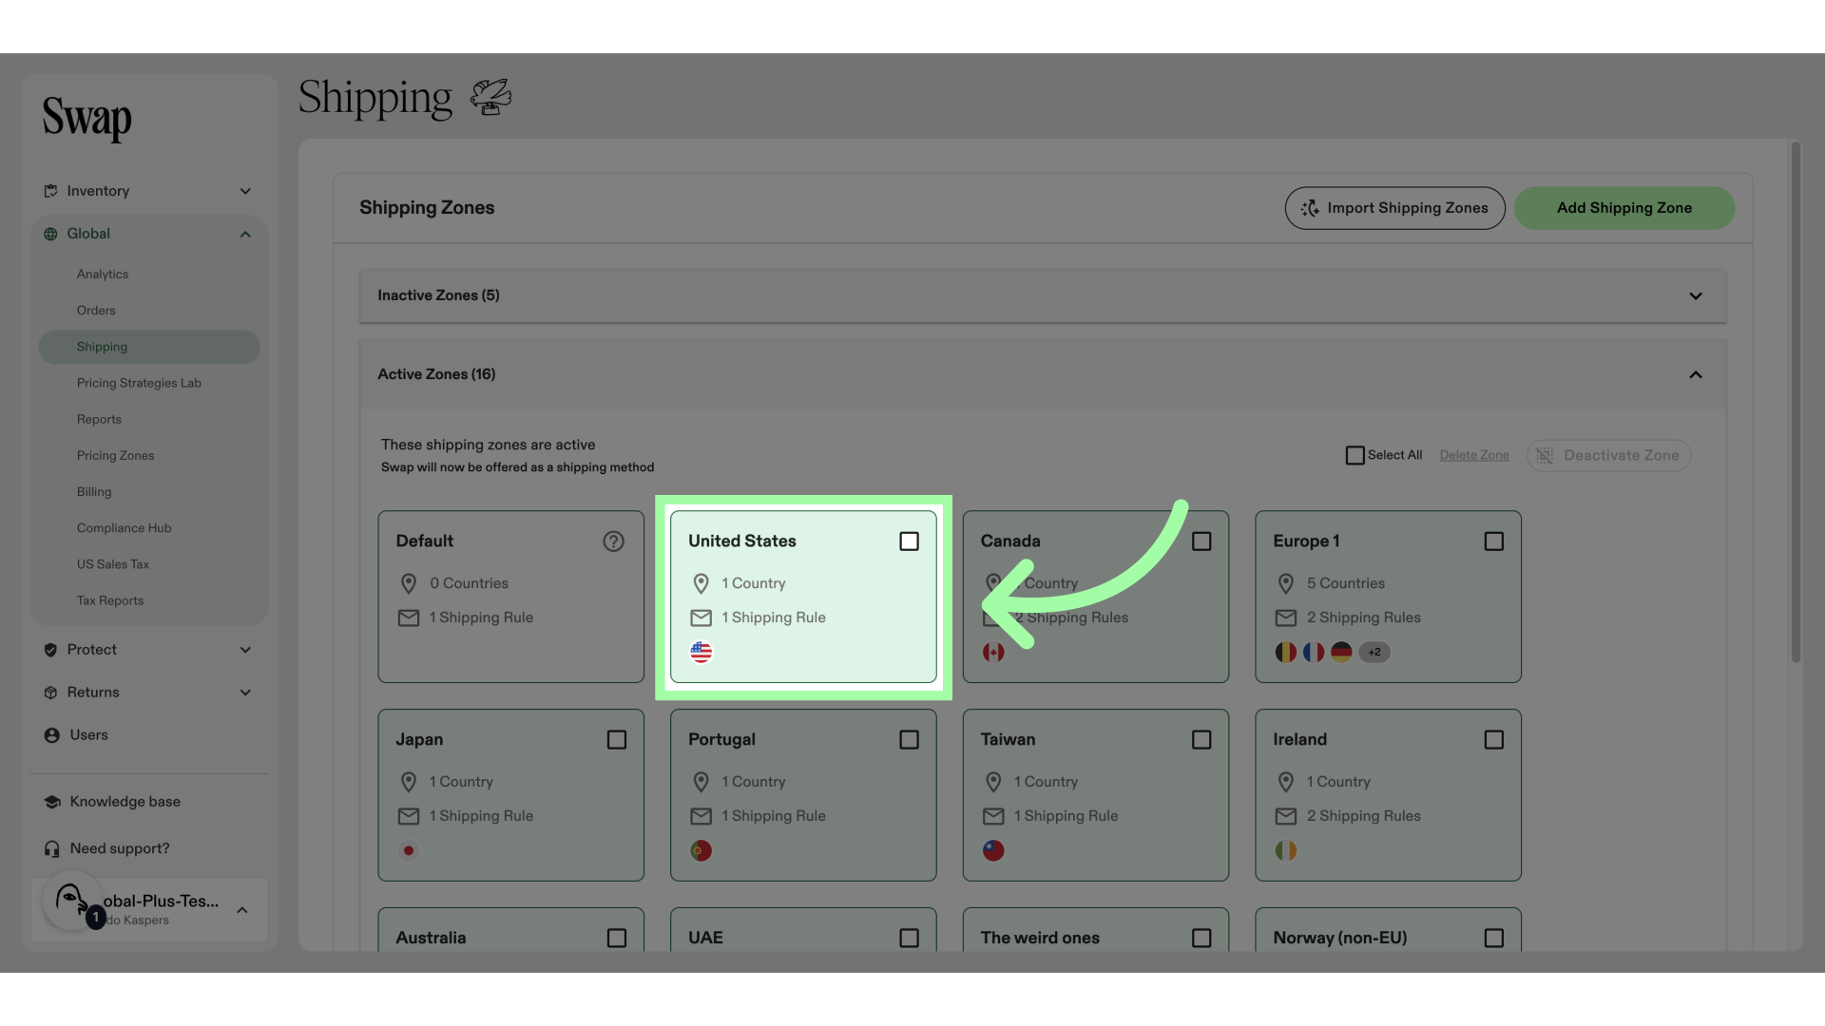Open Reports in the Global menu
This screenshot has width=1825, height=1026.
(99, 419)
